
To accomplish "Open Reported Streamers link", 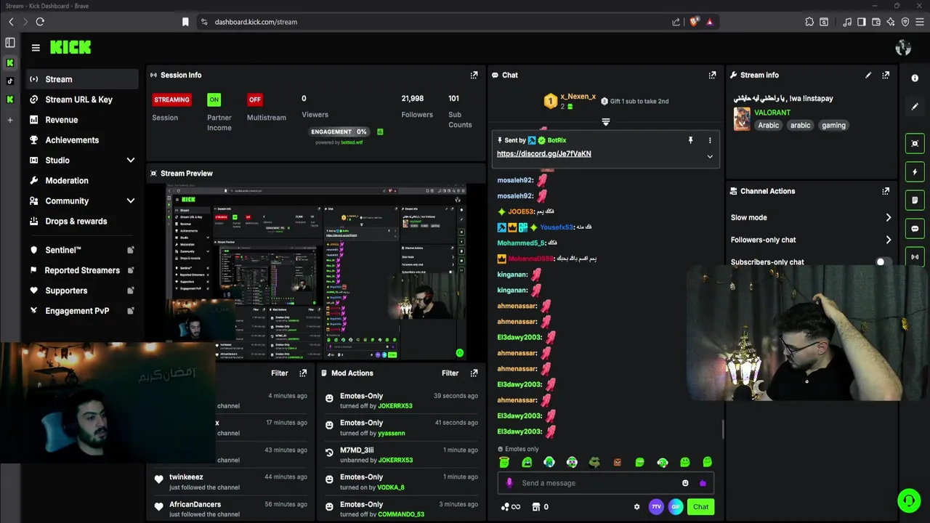I will pos(81,270).
